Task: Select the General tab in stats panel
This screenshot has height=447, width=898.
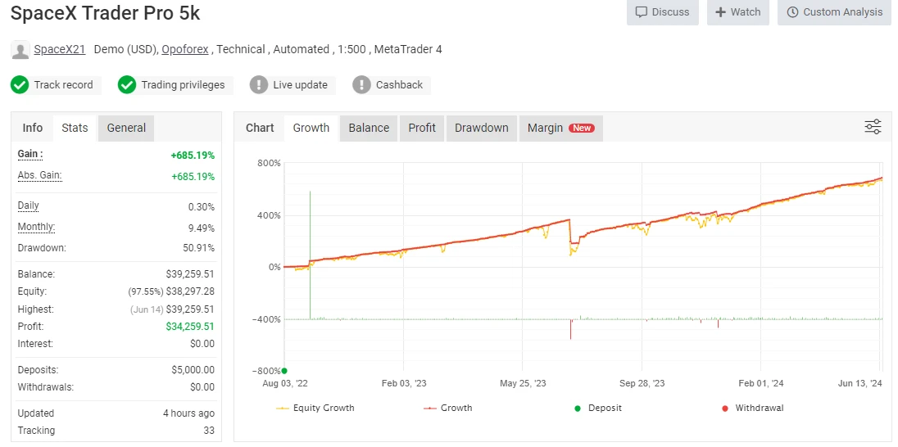Action: coord(126,128)
